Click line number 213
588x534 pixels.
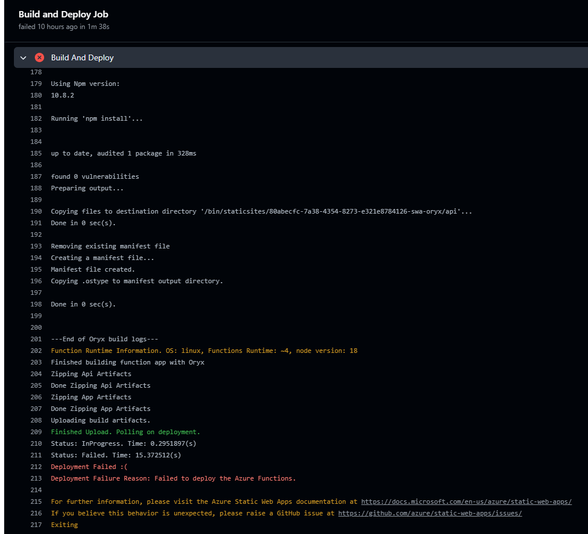(36, 478)
